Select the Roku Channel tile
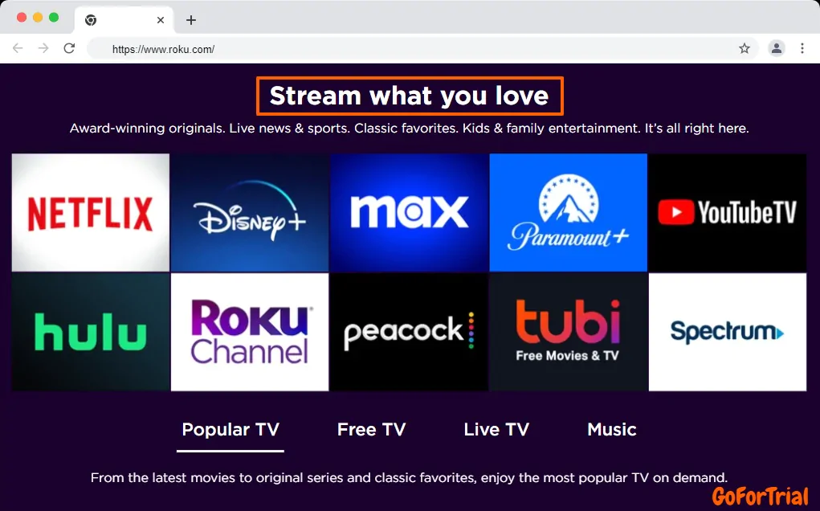 click(x=250, y=332)
